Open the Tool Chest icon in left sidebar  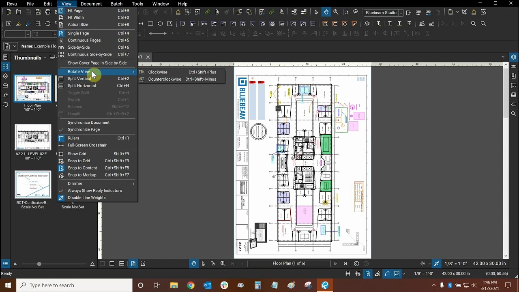point(5,86)
